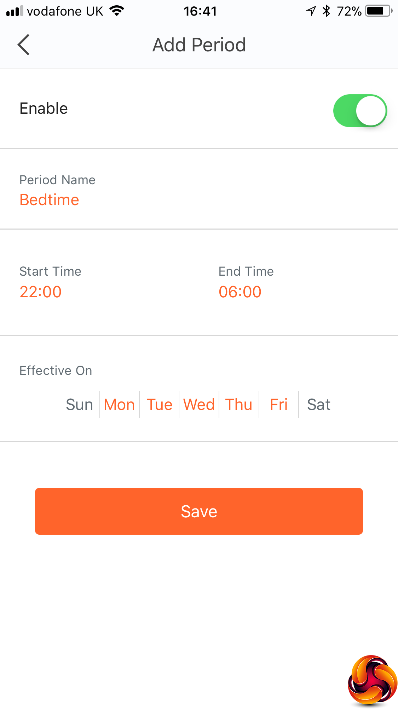398x709 pixels.
Task: Tap the cellular signal bars icon
Action: coord(15,11)
